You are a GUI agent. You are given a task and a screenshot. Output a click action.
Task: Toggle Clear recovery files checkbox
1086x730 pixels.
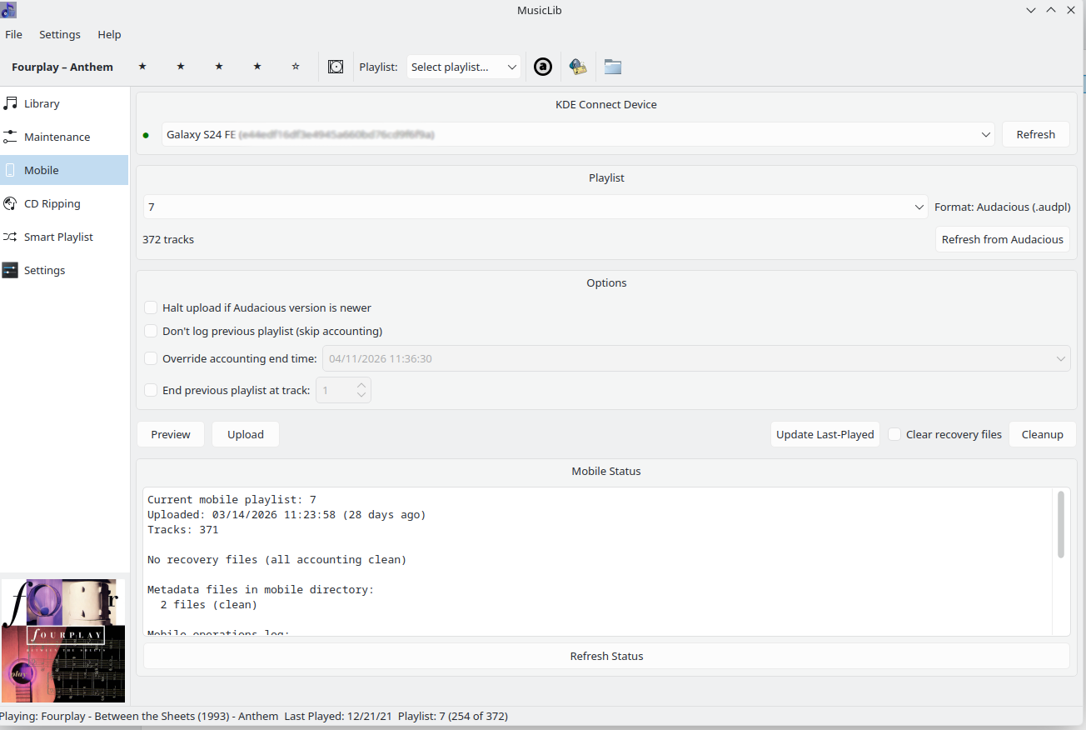(x=894, y=434)
